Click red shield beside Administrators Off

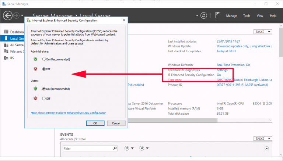[35, 69]
